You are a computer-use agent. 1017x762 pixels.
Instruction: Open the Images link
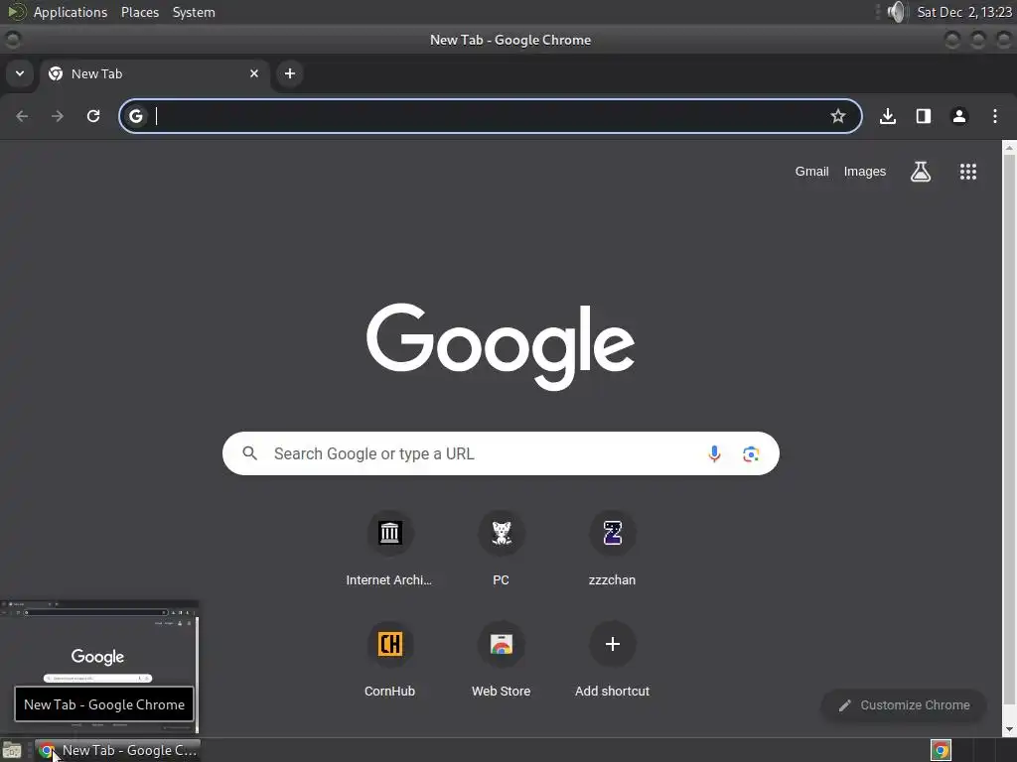click(x=865, y=172)
